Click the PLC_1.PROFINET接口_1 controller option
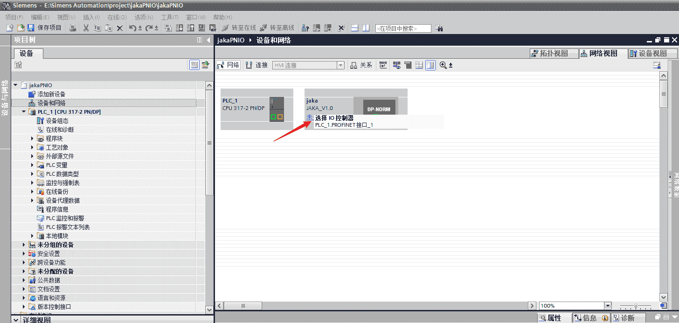The image size is (679, 323). tap(344, 125)
